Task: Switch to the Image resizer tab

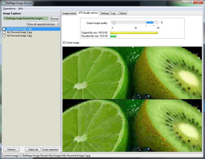Action: click(69, 13)
